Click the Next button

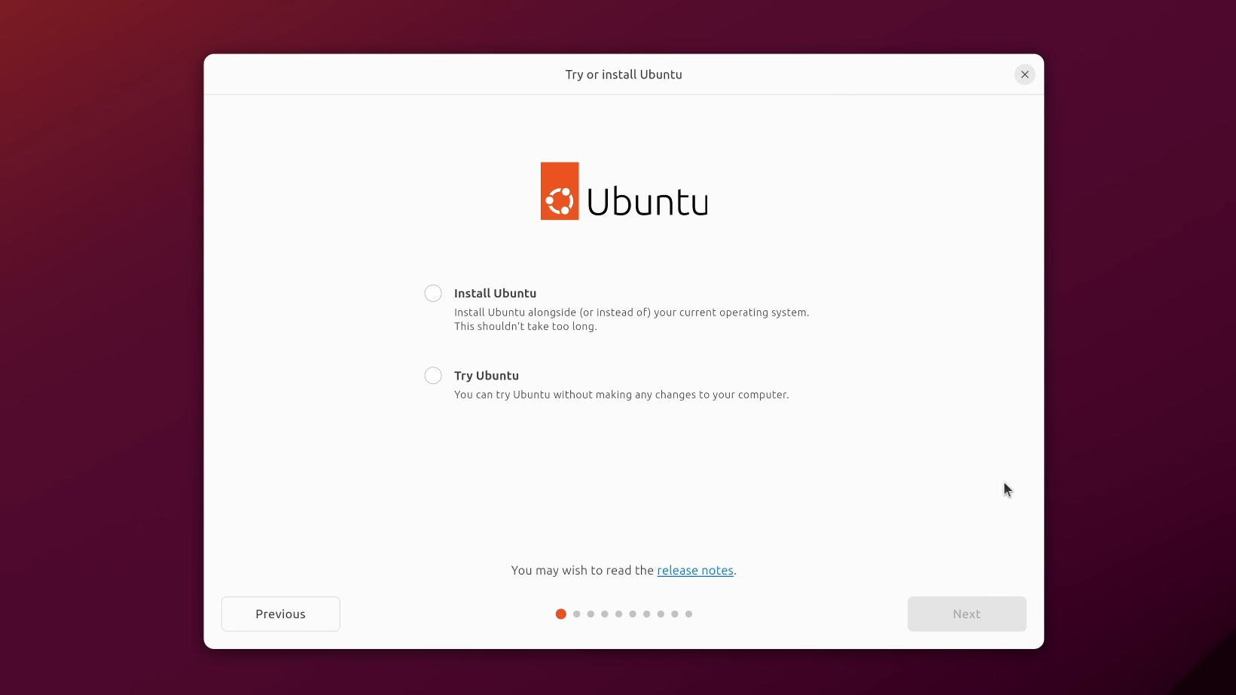(x=967, y=614)
